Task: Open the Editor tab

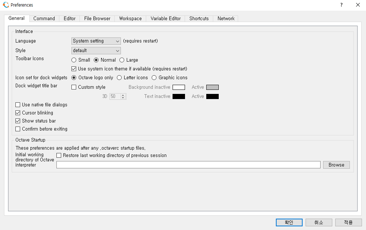Action: tap(70, 18)
